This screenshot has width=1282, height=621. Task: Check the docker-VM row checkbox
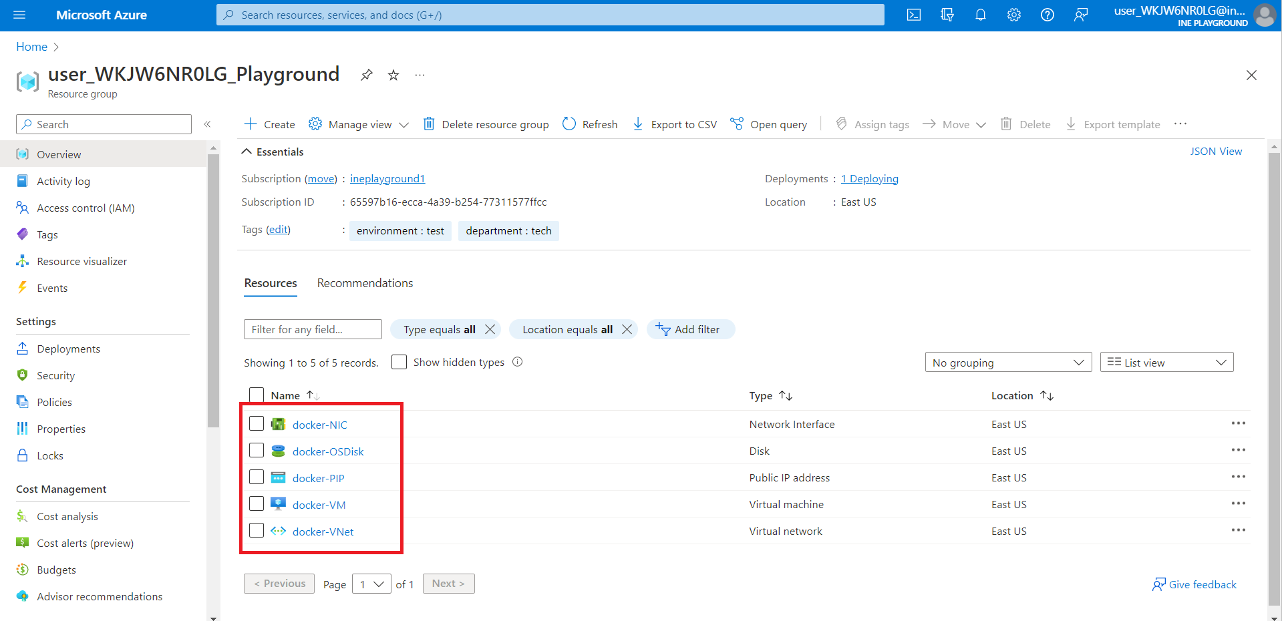coord(257,503)
